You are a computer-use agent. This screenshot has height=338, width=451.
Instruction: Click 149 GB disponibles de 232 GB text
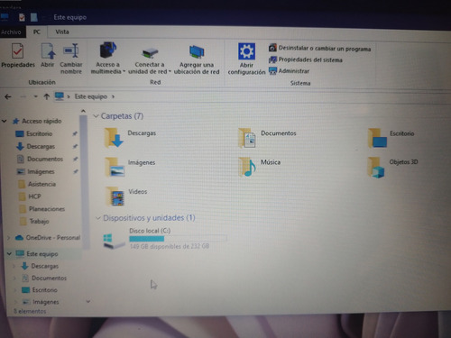coord(170,246)
